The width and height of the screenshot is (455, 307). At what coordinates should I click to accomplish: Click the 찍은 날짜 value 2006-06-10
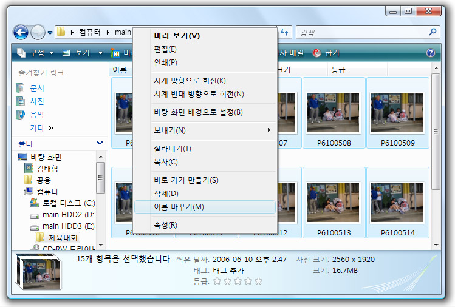[x=249, y=260]
